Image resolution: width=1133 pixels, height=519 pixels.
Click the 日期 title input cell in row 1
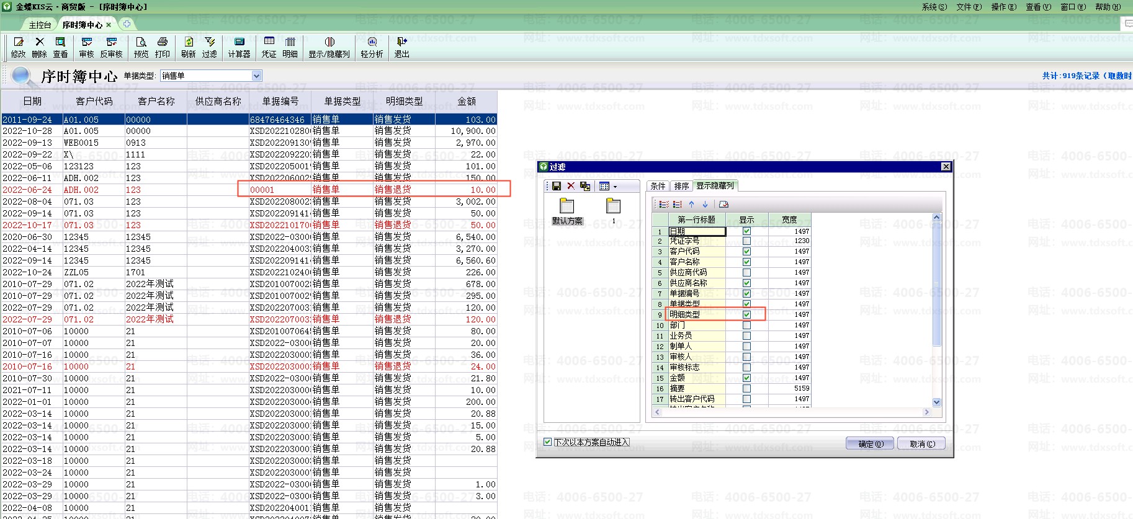pos(697,231)
